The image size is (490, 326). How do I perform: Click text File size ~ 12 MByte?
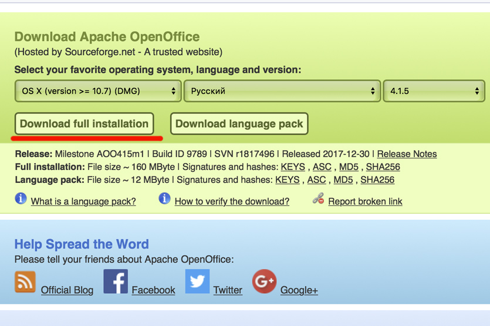tap(128, 180)
